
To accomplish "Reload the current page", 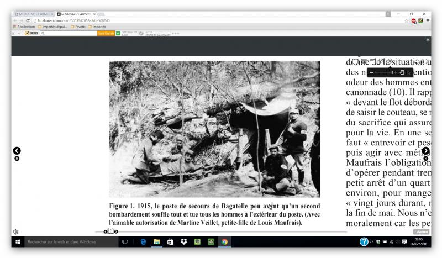I will [28, 20].
